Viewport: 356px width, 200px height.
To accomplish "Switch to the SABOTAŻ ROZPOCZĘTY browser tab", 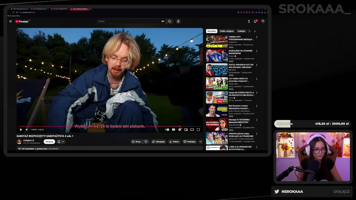I will point(80,9).
